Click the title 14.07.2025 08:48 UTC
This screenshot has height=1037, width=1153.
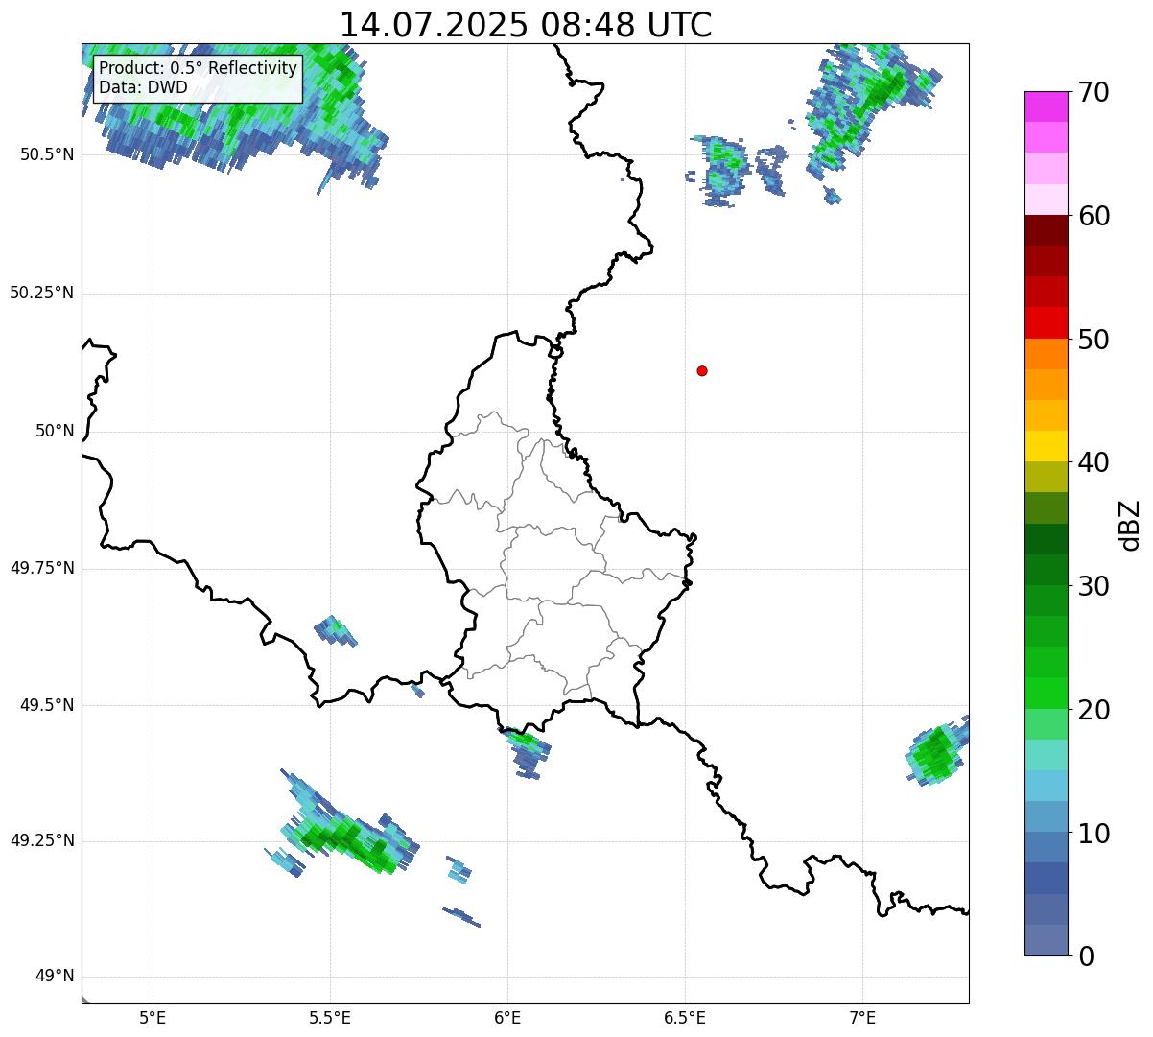pos(526,24)
